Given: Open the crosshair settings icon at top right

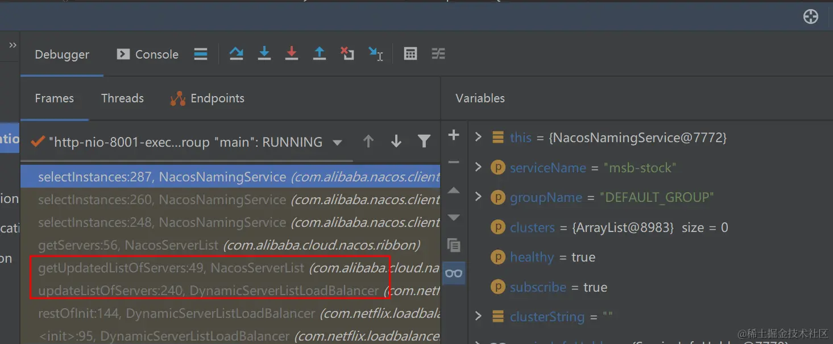Looking at the screenshot, I should click(811, 16).
